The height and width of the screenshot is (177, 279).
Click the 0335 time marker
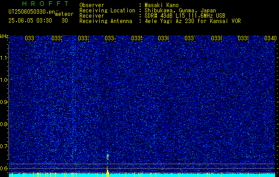coord(137,38)
